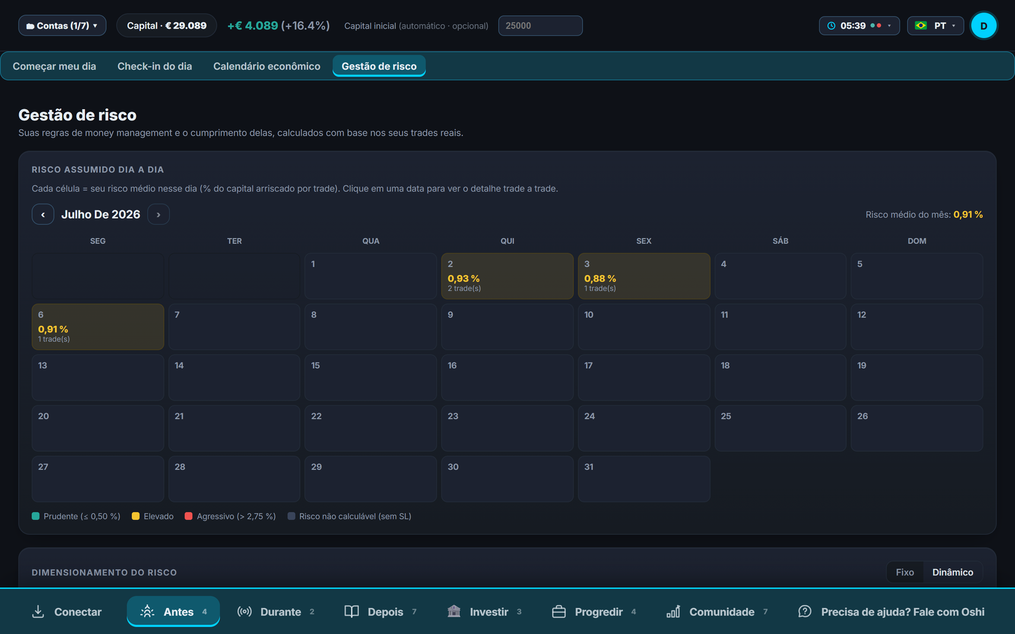The height and width of the screenshot is (634, 1015).
Task: Expand the Contas (1/7) dropdown
Action: click(62, 25)
